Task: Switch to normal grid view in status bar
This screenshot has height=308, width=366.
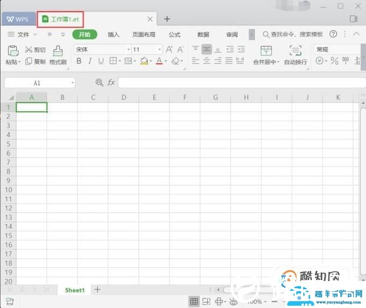Action: click(194, 302)
